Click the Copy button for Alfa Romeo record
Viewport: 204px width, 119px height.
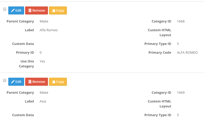coord(58,10)
